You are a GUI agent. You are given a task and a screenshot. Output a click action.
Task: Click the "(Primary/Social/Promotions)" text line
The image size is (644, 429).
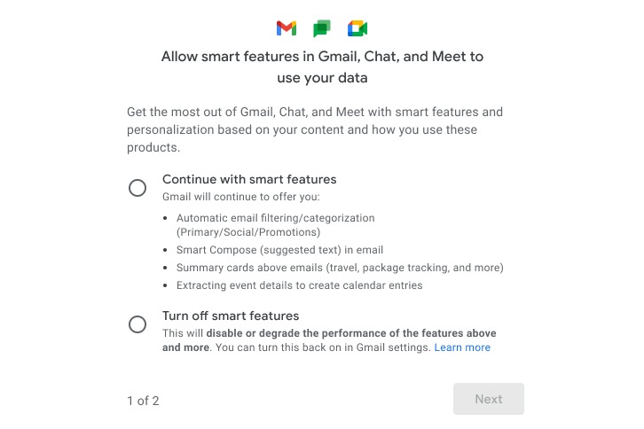pyautogui.click(x=248, y=232)
